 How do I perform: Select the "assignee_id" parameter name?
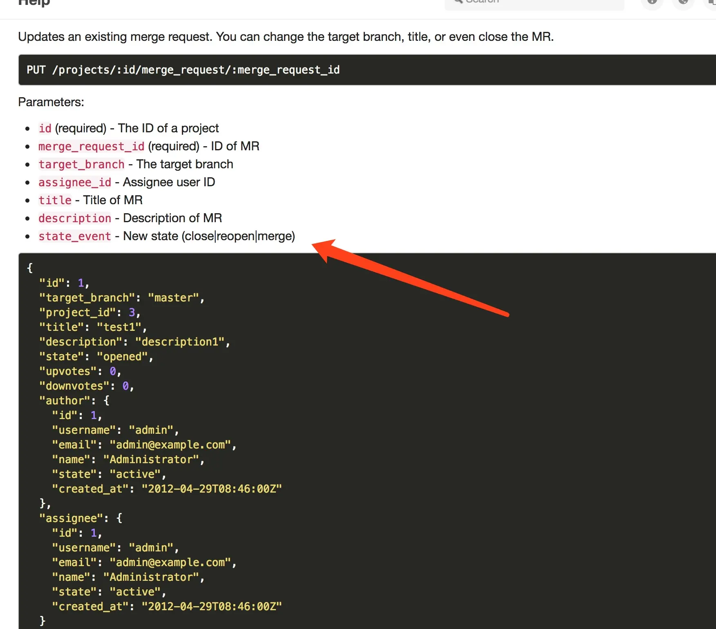[x=75, y=182]
